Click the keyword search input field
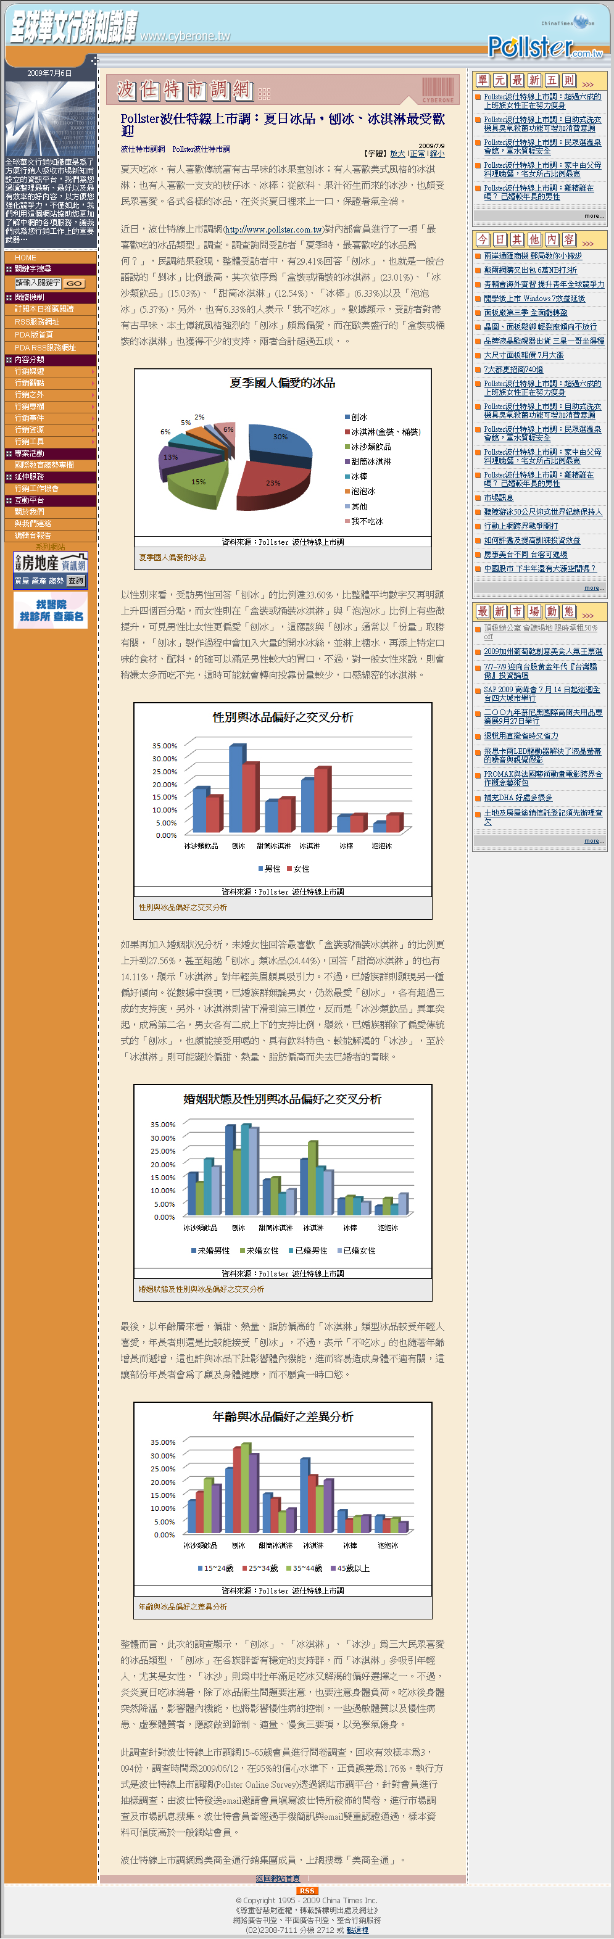 38,283
